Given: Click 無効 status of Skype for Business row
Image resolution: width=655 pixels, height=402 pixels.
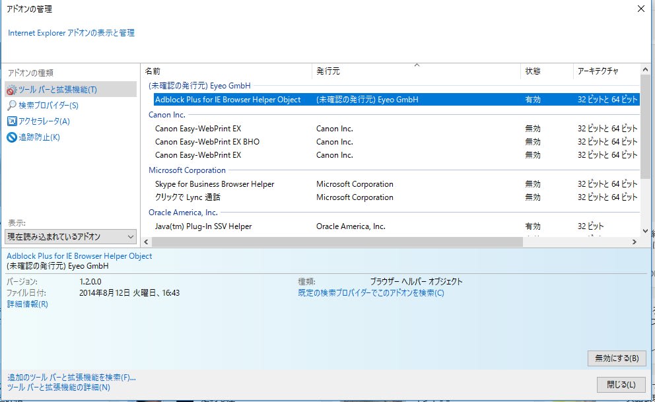Looking at the screenshot, I should 533,184.
